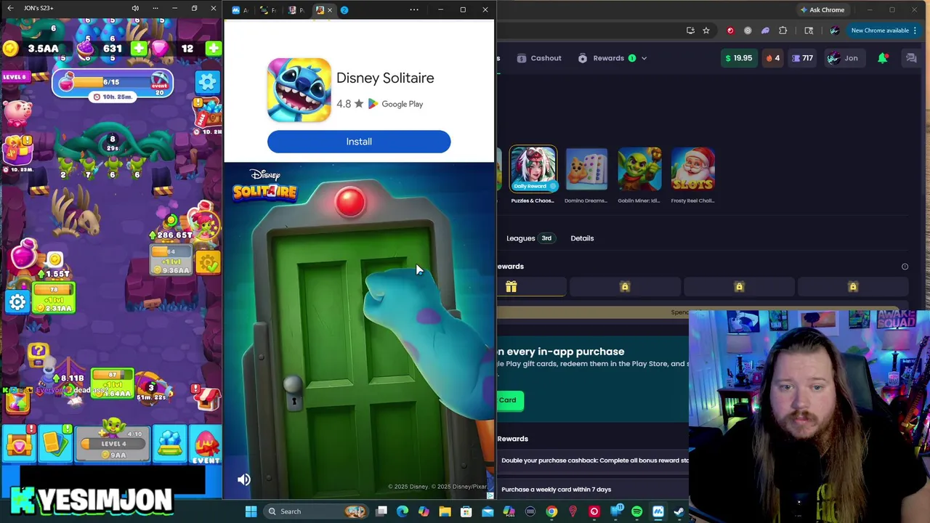Image resolution: width=930 pixels, height=523 pixels.
Task: Open the Cashout page
Action: (x=539, y=58)
